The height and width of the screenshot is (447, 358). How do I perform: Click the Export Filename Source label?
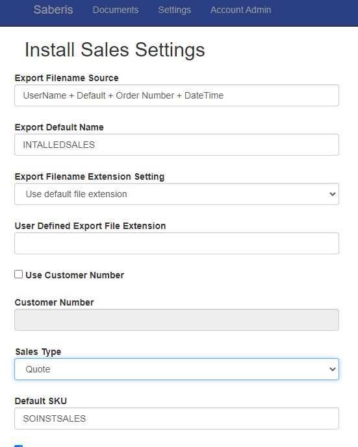(66, 78)
